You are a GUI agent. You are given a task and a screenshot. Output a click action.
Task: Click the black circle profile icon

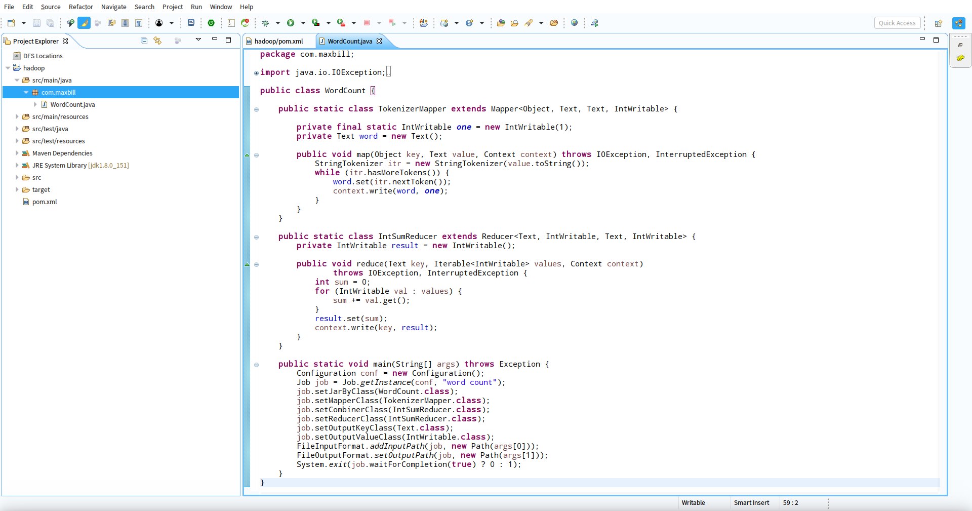tap(159, 23)
